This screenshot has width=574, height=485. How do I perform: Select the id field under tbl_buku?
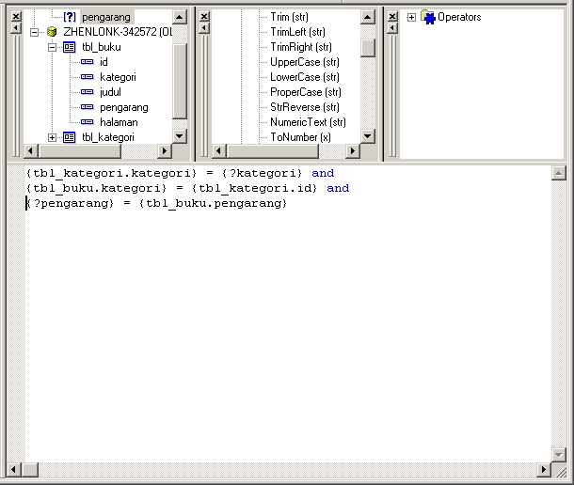104,62
